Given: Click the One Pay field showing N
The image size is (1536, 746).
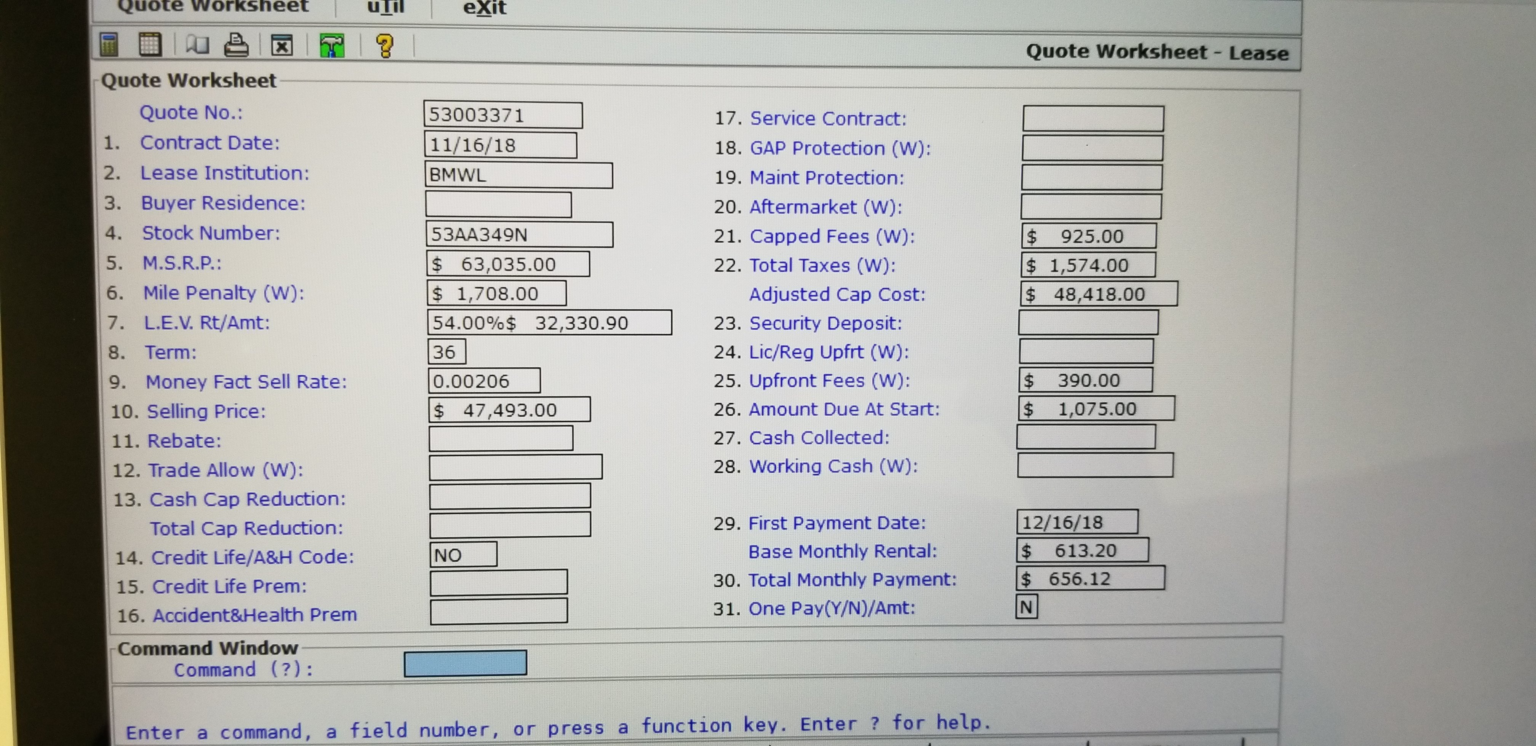Looking at the screenshot, I should 1027,607.
